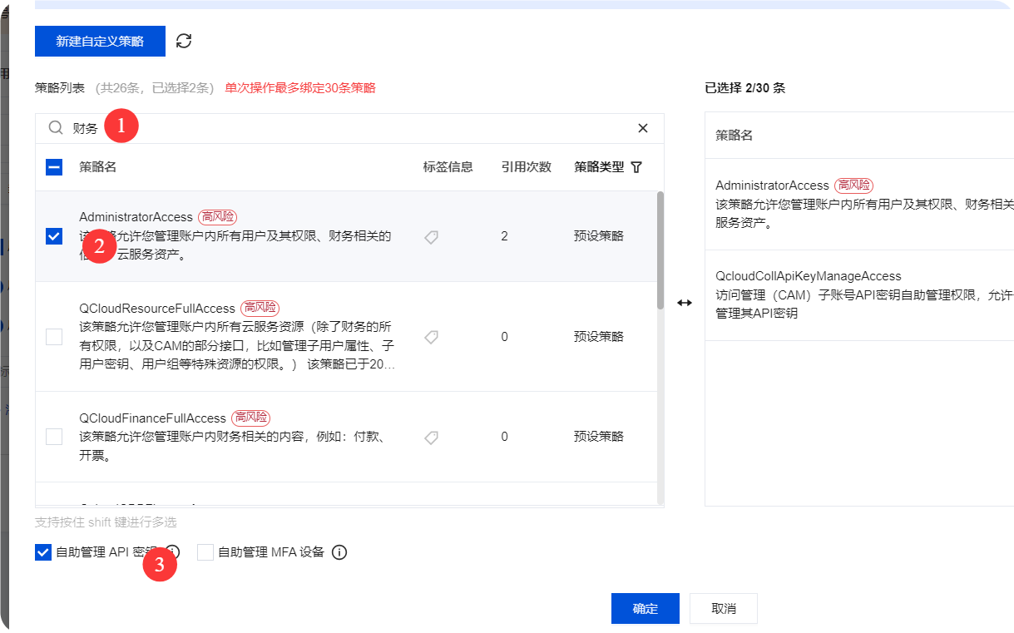Click 预设策略 in the QCloudResourceFullAccess row

tap(599, 337)
